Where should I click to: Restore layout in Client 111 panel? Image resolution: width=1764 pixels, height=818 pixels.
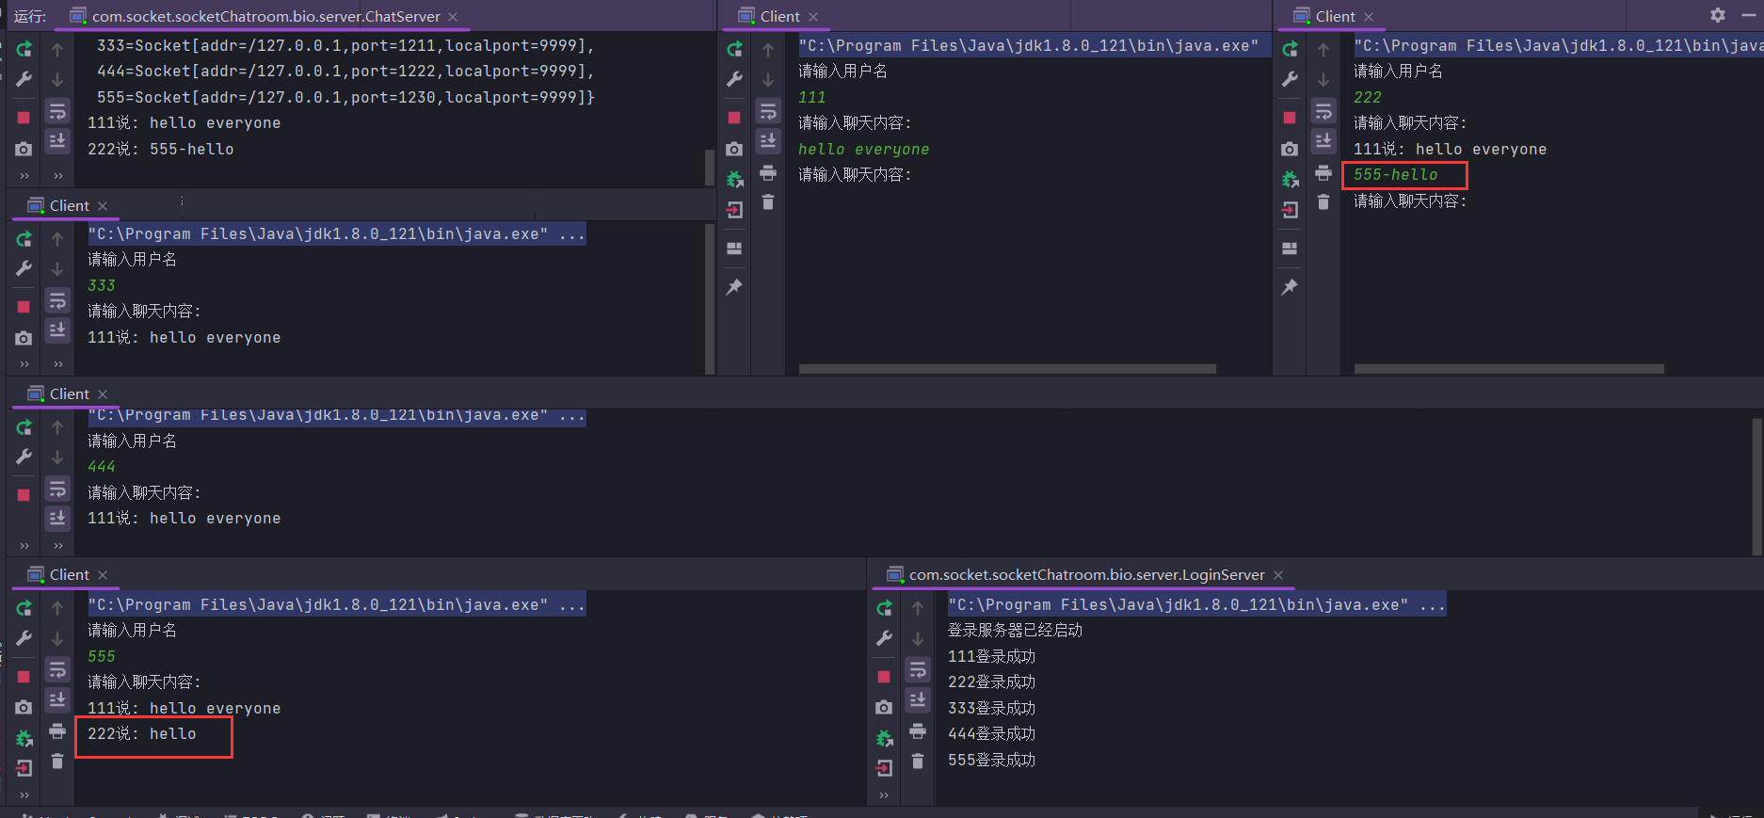click(734, 249)
